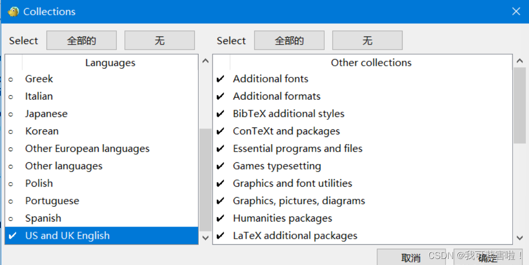This screenshot has height=265, width=529.
Task: Uncheck Additional formats collection
Action: (x=221, y=97)
